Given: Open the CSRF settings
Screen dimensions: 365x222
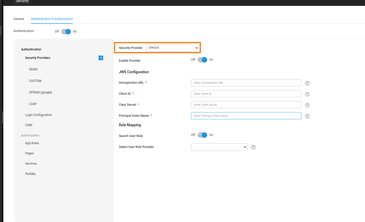Looking at the screenshot, I should click(x=29, y=125).
